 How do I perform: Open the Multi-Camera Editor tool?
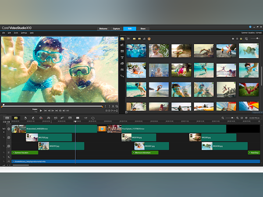(78, 118)
